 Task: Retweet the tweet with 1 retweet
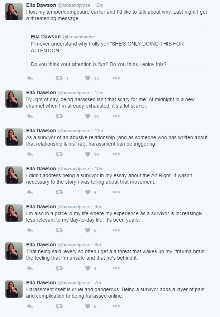59,78
